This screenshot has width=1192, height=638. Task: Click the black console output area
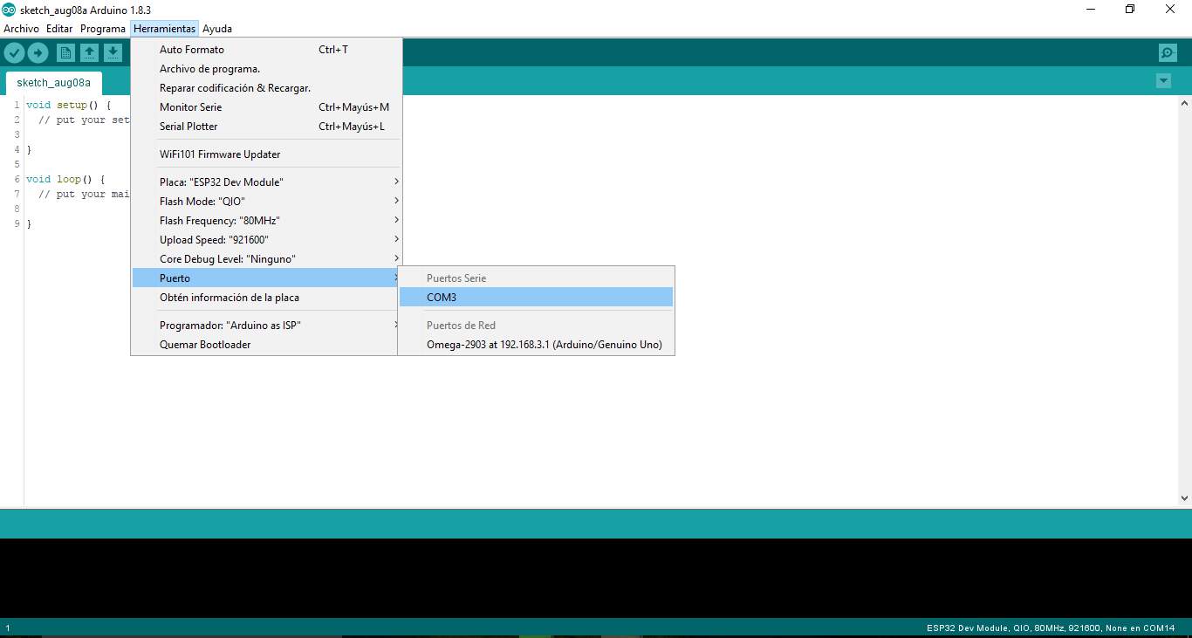pyautogui.click(x=596, y=578)
